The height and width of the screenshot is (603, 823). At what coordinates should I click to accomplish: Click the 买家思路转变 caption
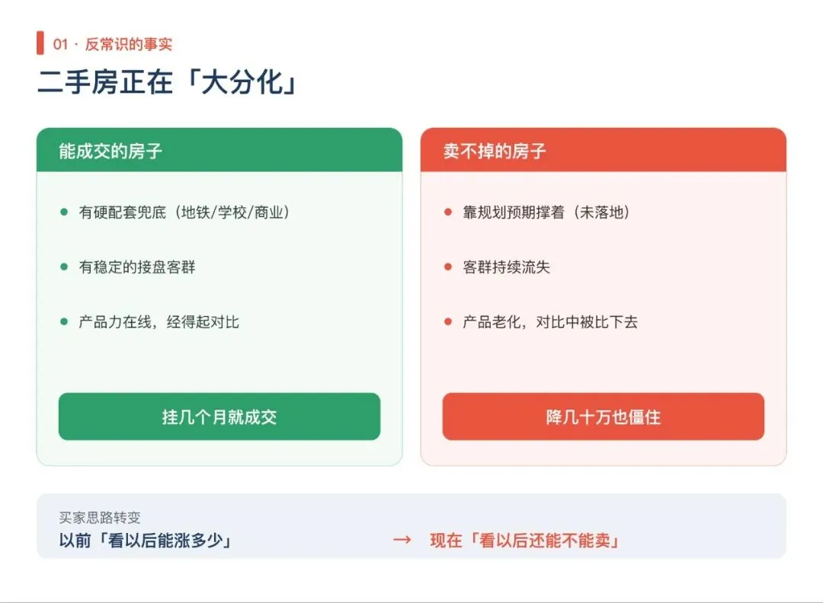click(100, 518)
